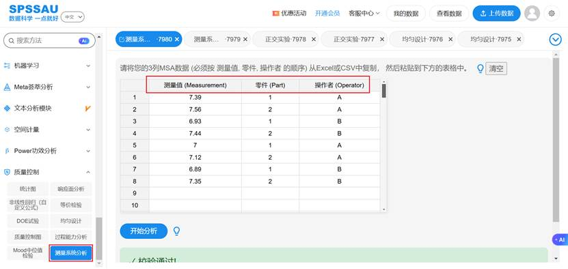Open the 中文 language dropdown

tap(72, 16)
